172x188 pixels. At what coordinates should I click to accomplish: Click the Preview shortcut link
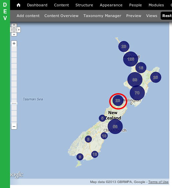[x=134, y=16]
